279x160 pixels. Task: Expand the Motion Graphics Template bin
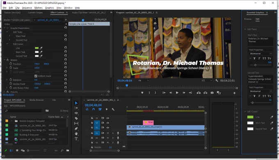[12, 121]
